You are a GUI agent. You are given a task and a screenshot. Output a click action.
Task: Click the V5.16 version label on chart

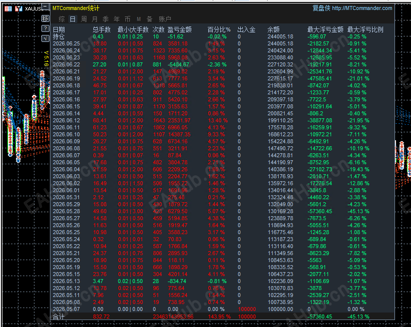pos(46,58)
